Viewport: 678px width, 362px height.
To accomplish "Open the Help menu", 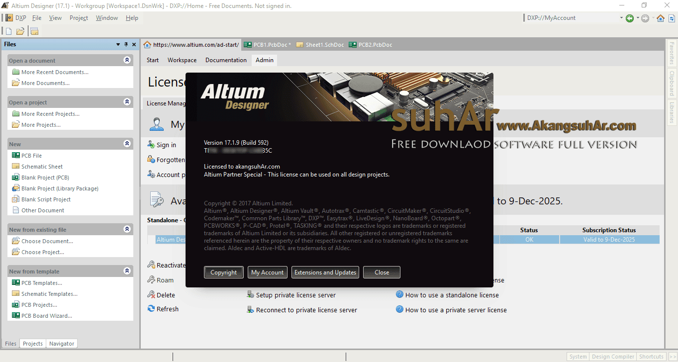I will [132, 18].
